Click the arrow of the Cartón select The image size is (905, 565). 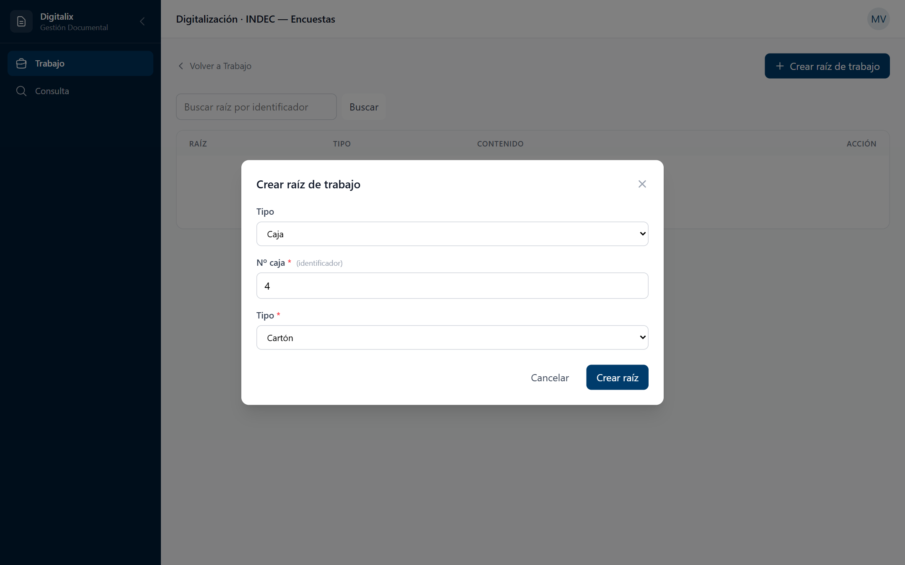pos(642,337)
